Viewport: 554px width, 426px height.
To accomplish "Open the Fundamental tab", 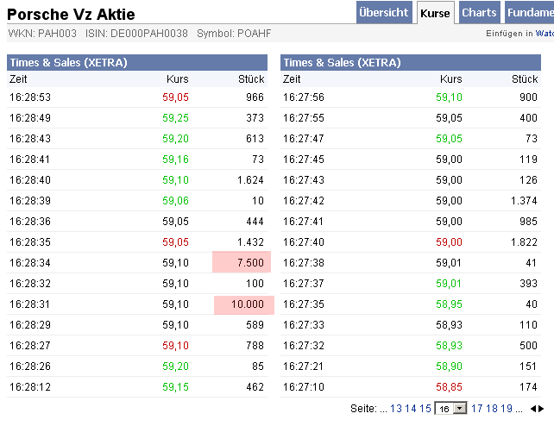I will point(530,13).
